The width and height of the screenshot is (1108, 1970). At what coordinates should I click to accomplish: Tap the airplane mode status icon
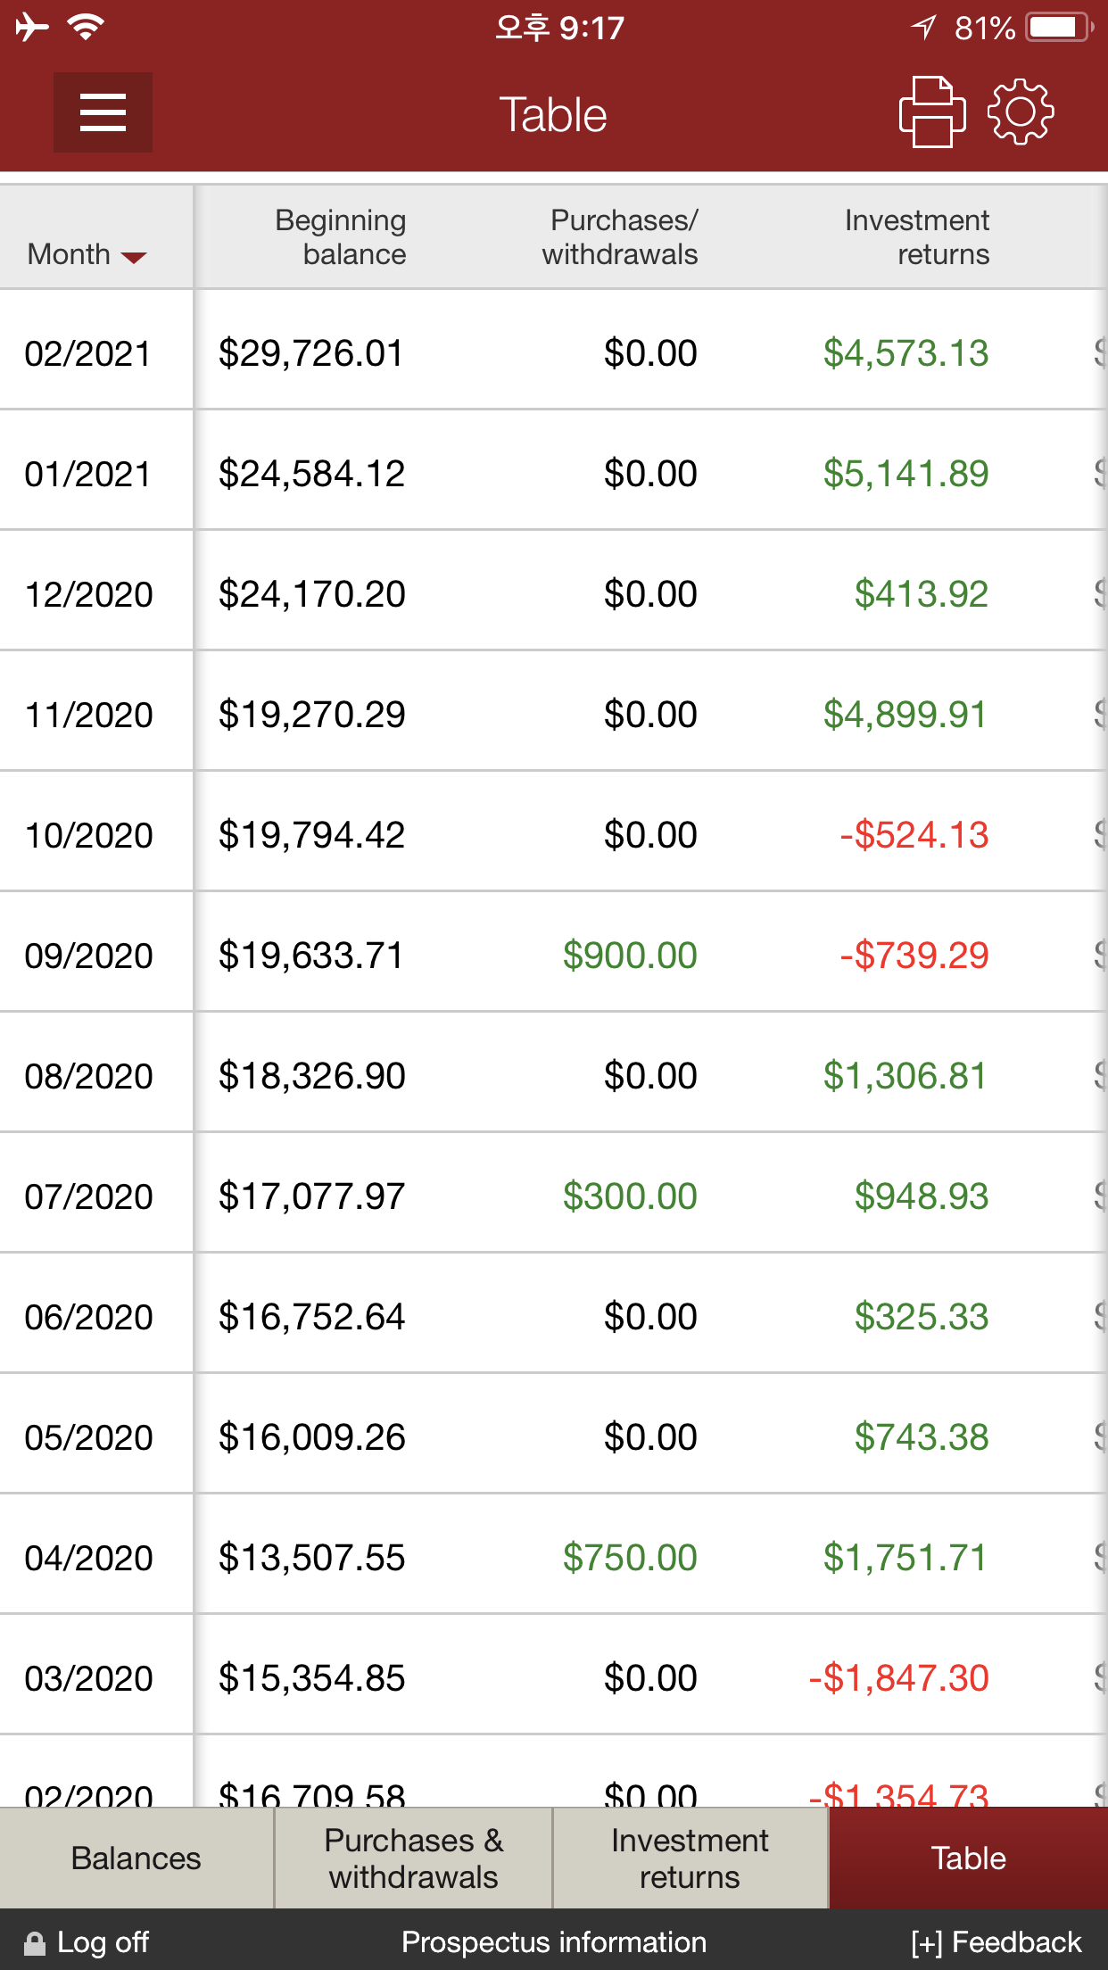(x=32, y=28)
